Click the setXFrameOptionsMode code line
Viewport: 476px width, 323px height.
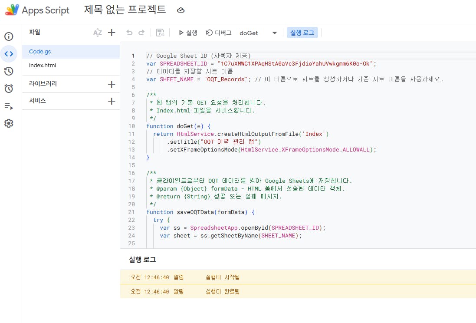click(x=271, y=149)
